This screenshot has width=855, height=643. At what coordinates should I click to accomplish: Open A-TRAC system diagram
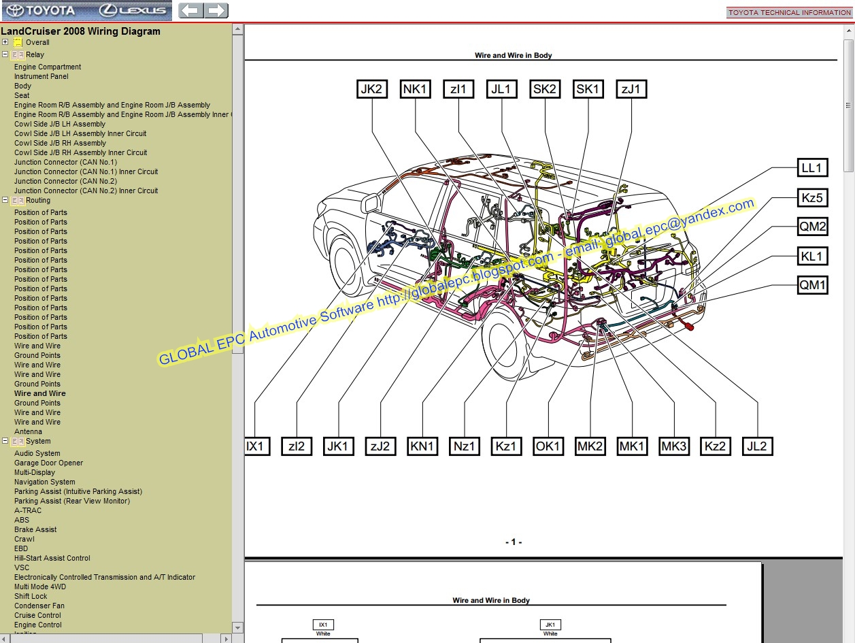click(28, 510)
